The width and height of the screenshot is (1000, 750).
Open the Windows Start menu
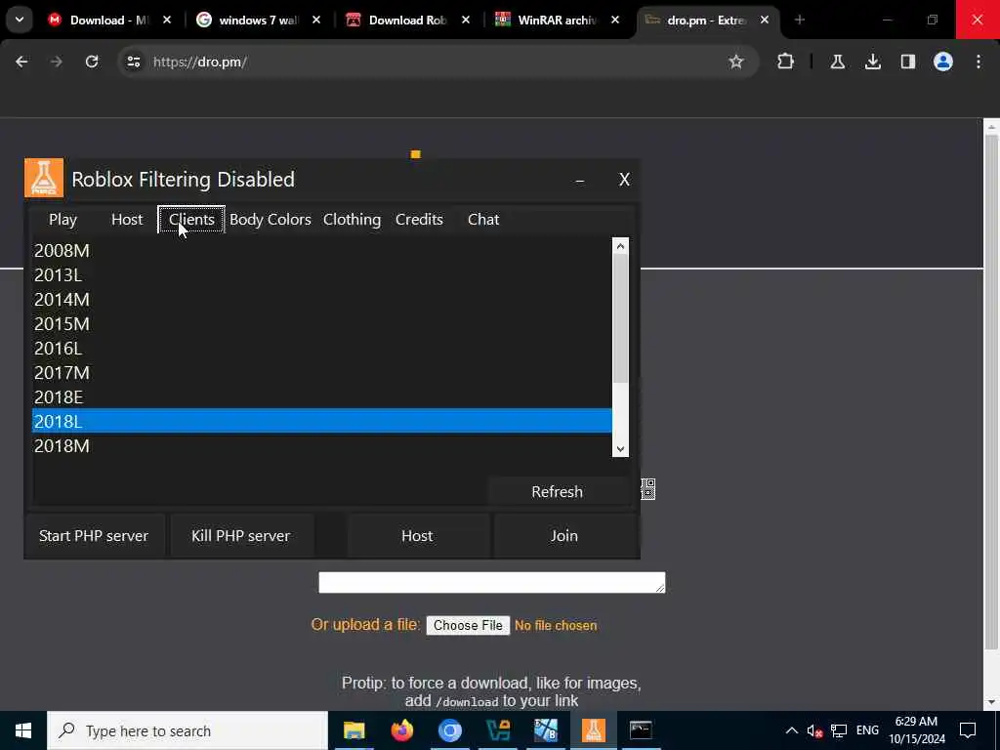(x=23, y=730)
